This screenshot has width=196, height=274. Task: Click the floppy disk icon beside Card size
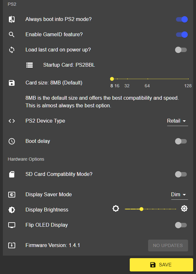tap(12, 83)
